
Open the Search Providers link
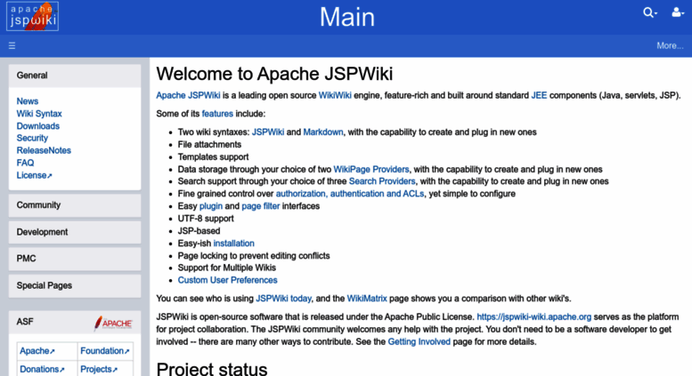pyautogui.click(x=382, y=181)
